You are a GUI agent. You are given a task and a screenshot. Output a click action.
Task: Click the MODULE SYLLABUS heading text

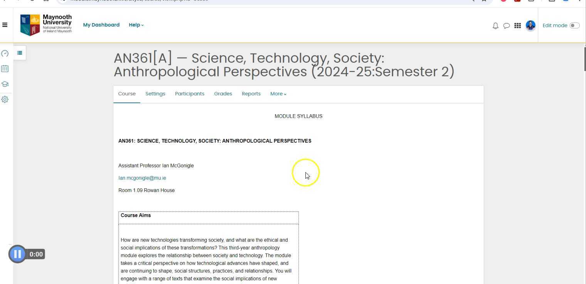[x=298, y=116]
